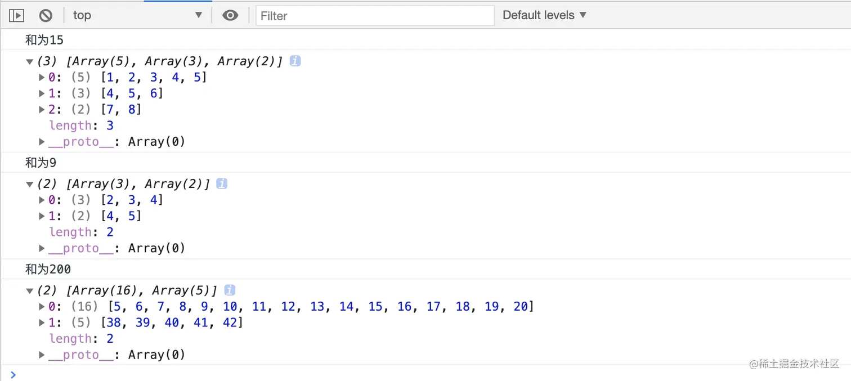Expand entry 1: [4, 5, 6]
Screen dimensions: 851x381
(42, 93)
